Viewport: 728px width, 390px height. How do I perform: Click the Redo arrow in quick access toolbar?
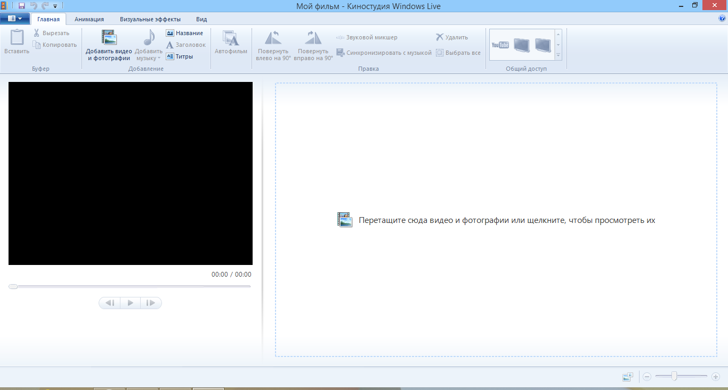45,6
